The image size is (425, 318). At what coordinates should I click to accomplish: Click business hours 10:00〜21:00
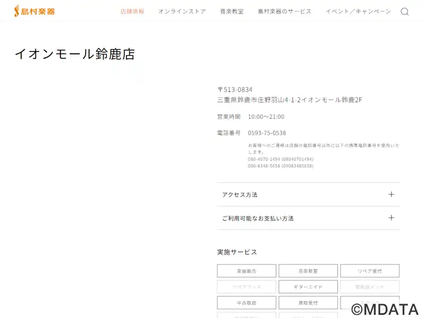[266, 117]
